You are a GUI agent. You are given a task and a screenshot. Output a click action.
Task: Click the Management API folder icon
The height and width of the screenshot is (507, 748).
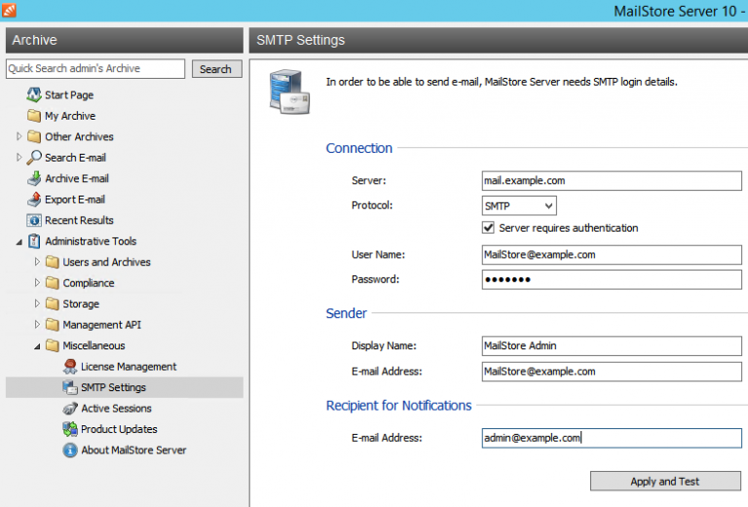point(52,324)
